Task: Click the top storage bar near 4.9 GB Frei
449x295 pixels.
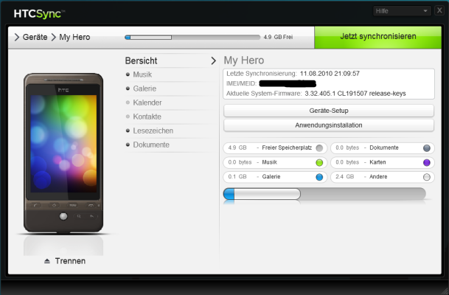Action: (x=192, y=37)
